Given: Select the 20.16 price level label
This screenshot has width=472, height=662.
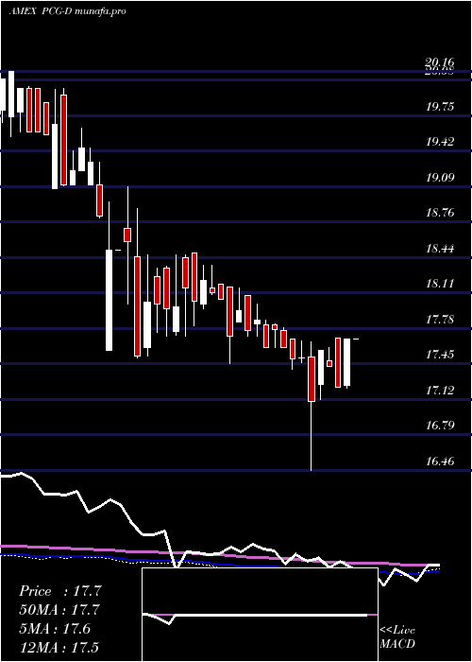Looking at the screenshot, I should [x=440, y=63].
